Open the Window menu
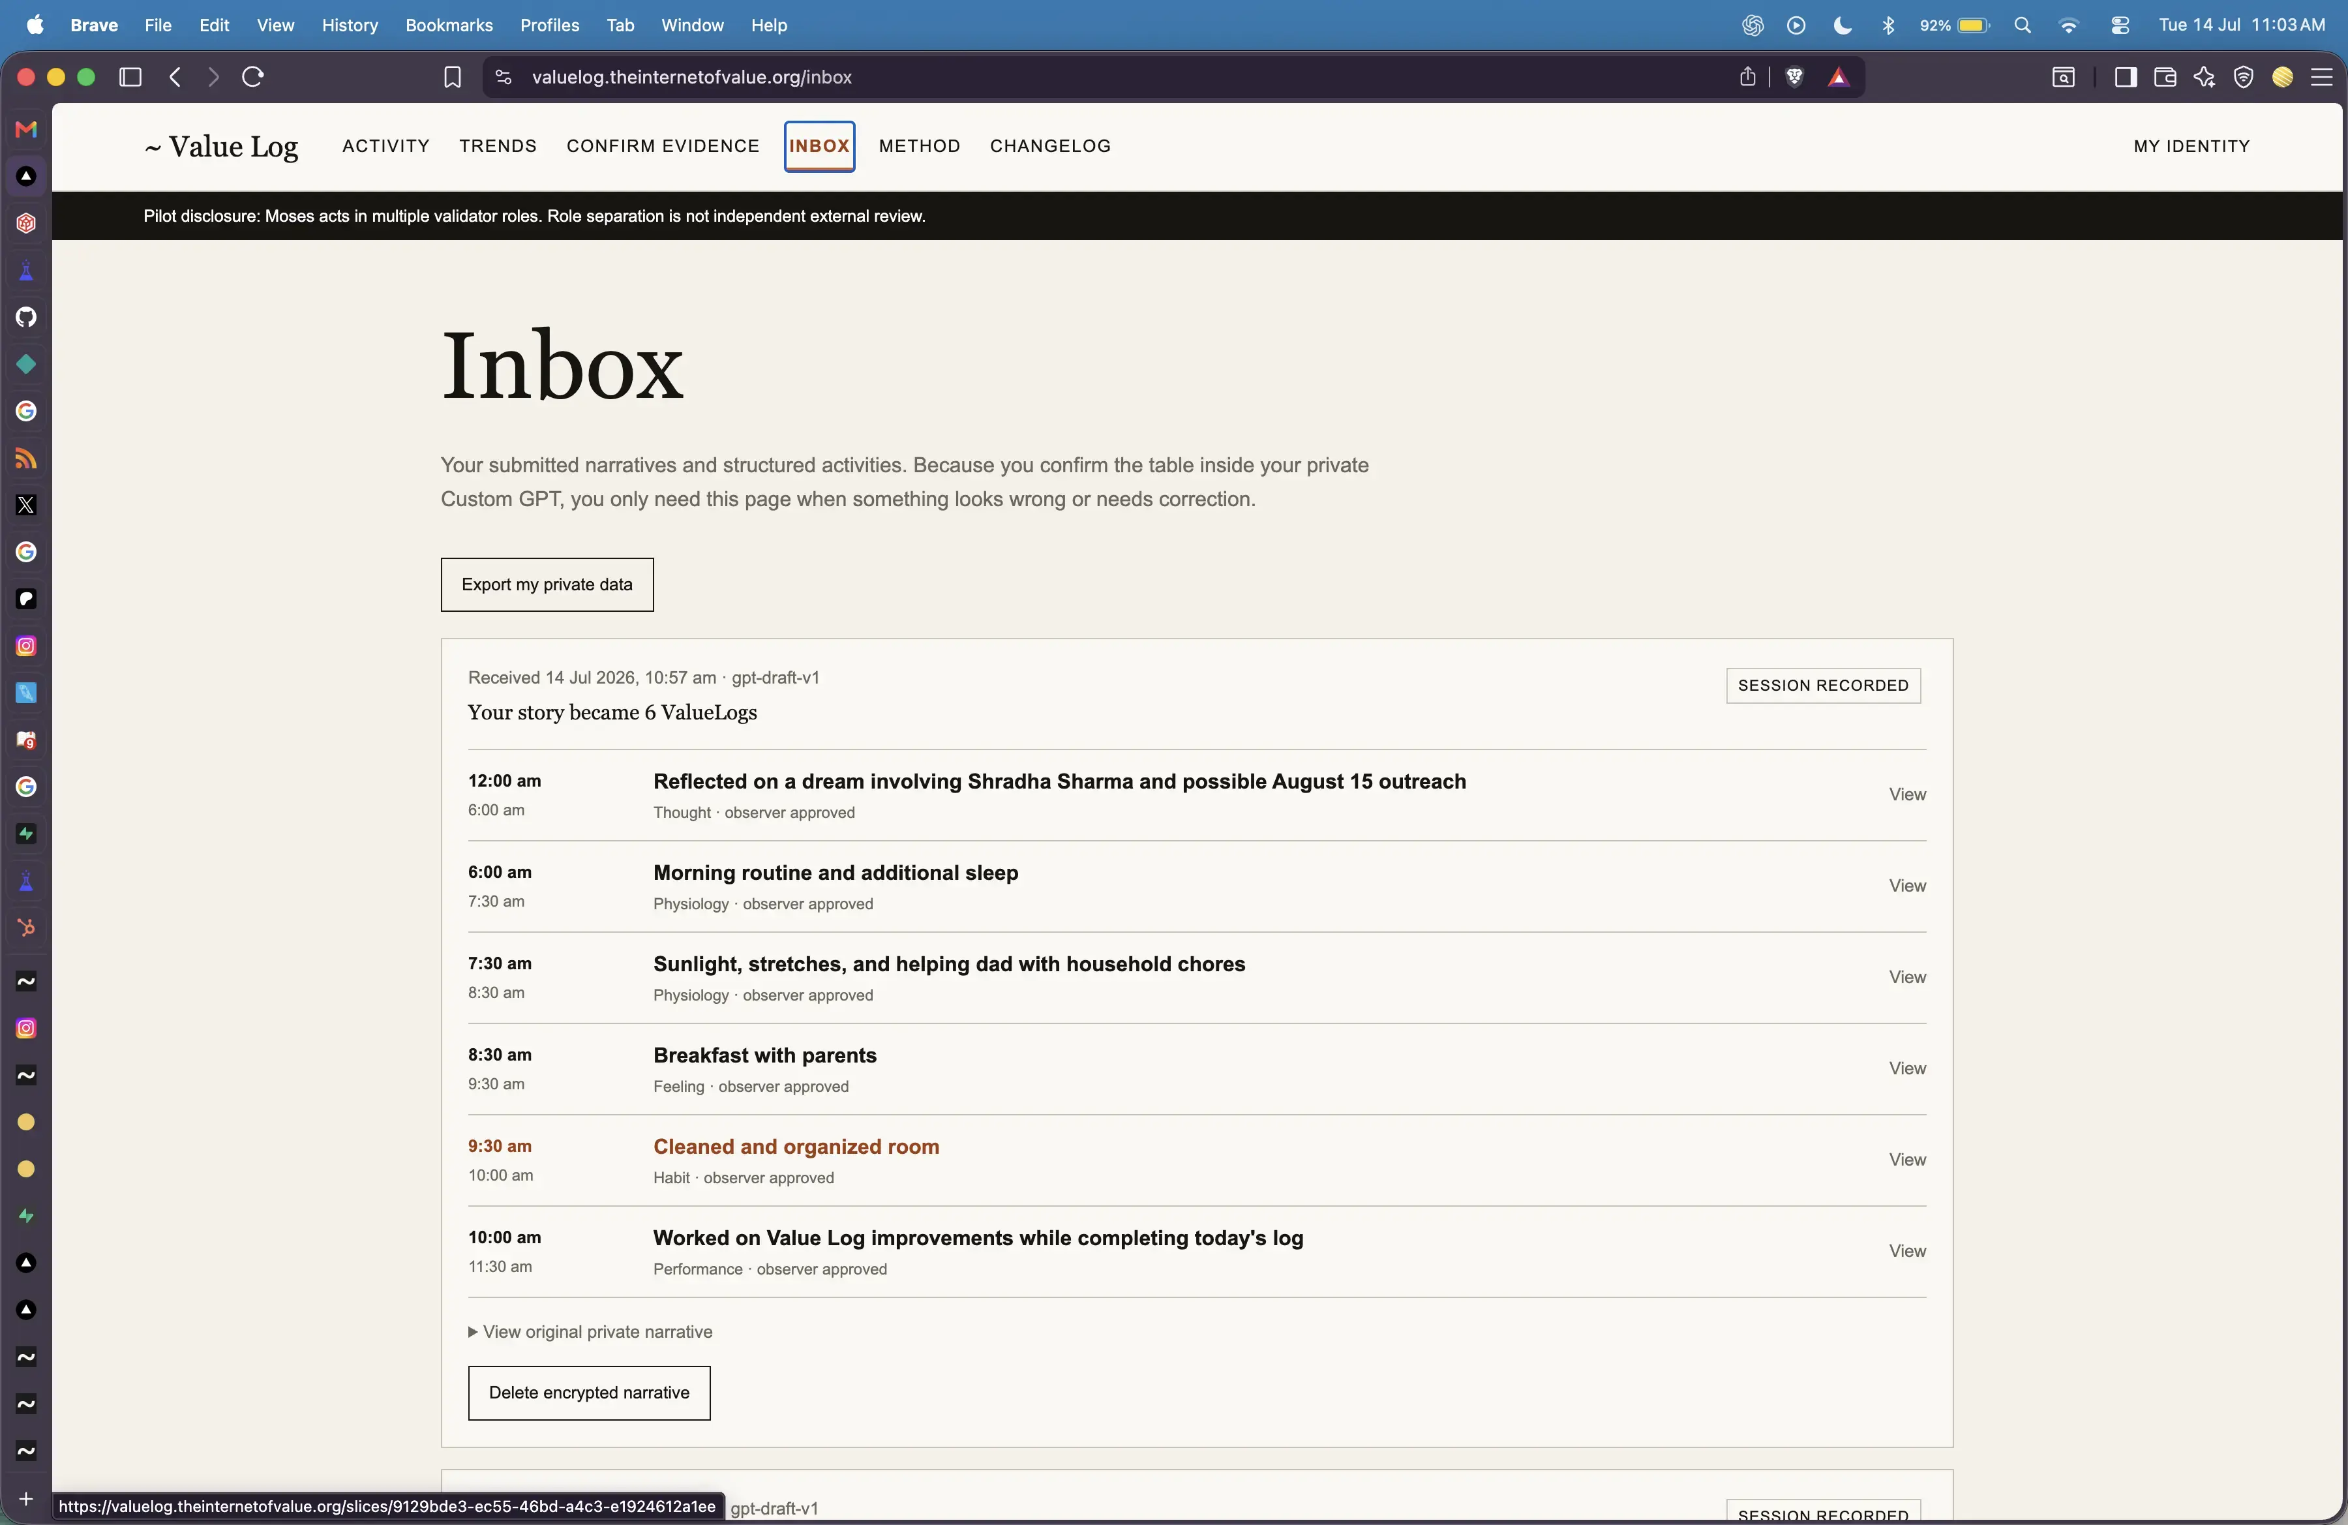 click(691, 25)
